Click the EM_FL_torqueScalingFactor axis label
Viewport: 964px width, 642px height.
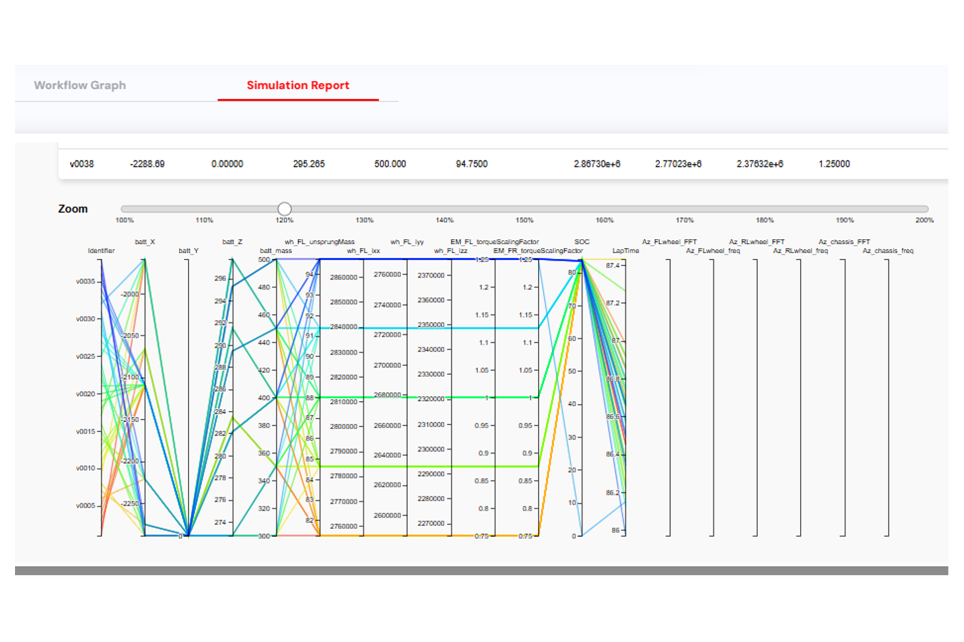tap(495, 242)
